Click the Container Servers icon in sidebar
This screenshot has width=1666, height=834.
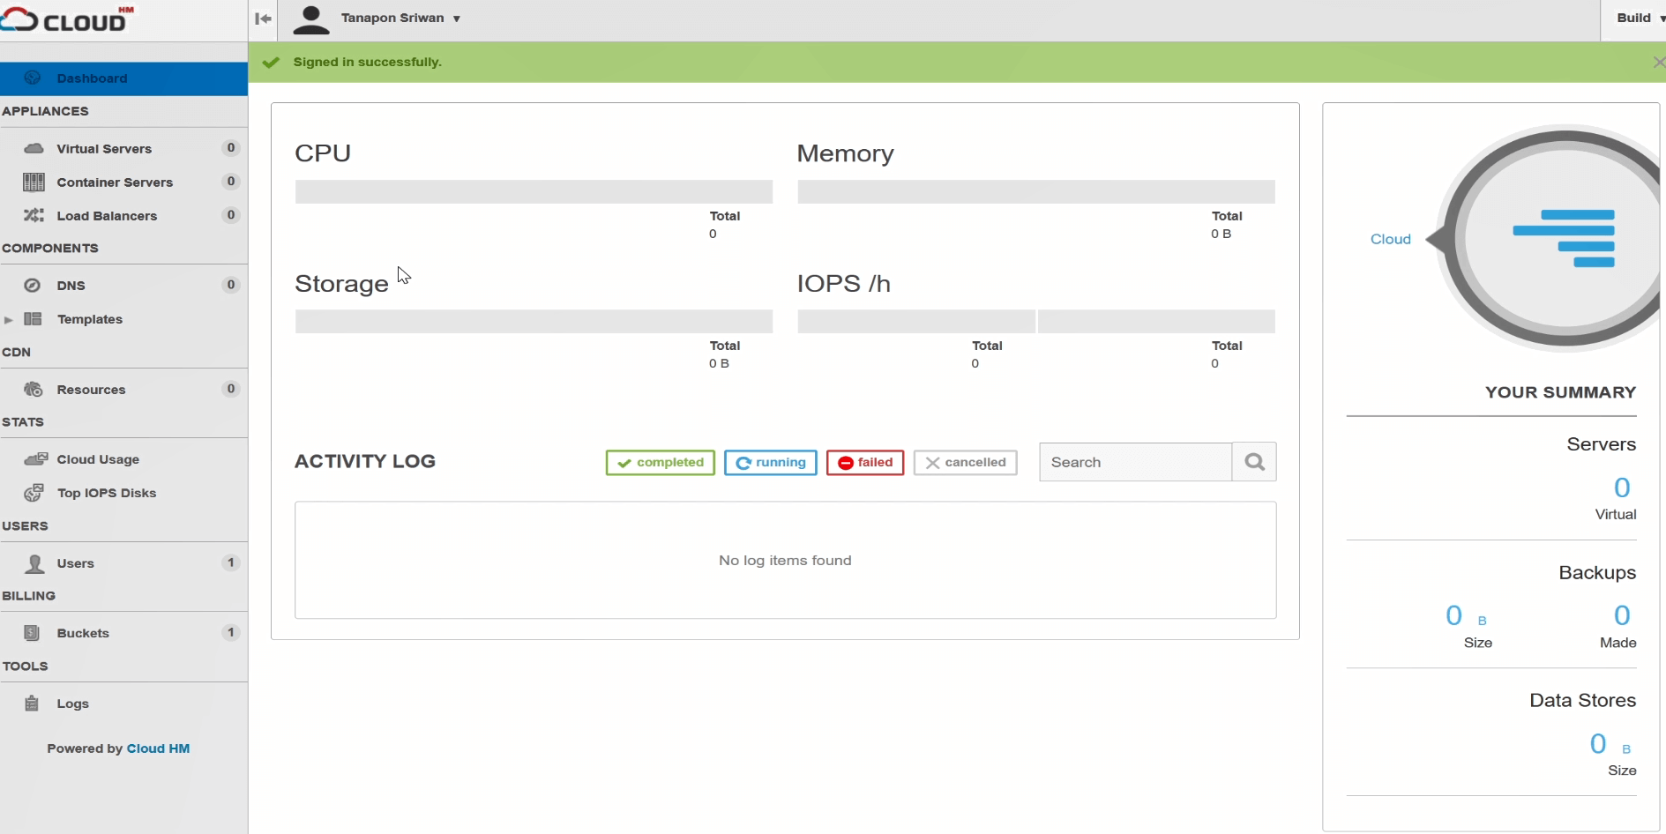[34, 182]
